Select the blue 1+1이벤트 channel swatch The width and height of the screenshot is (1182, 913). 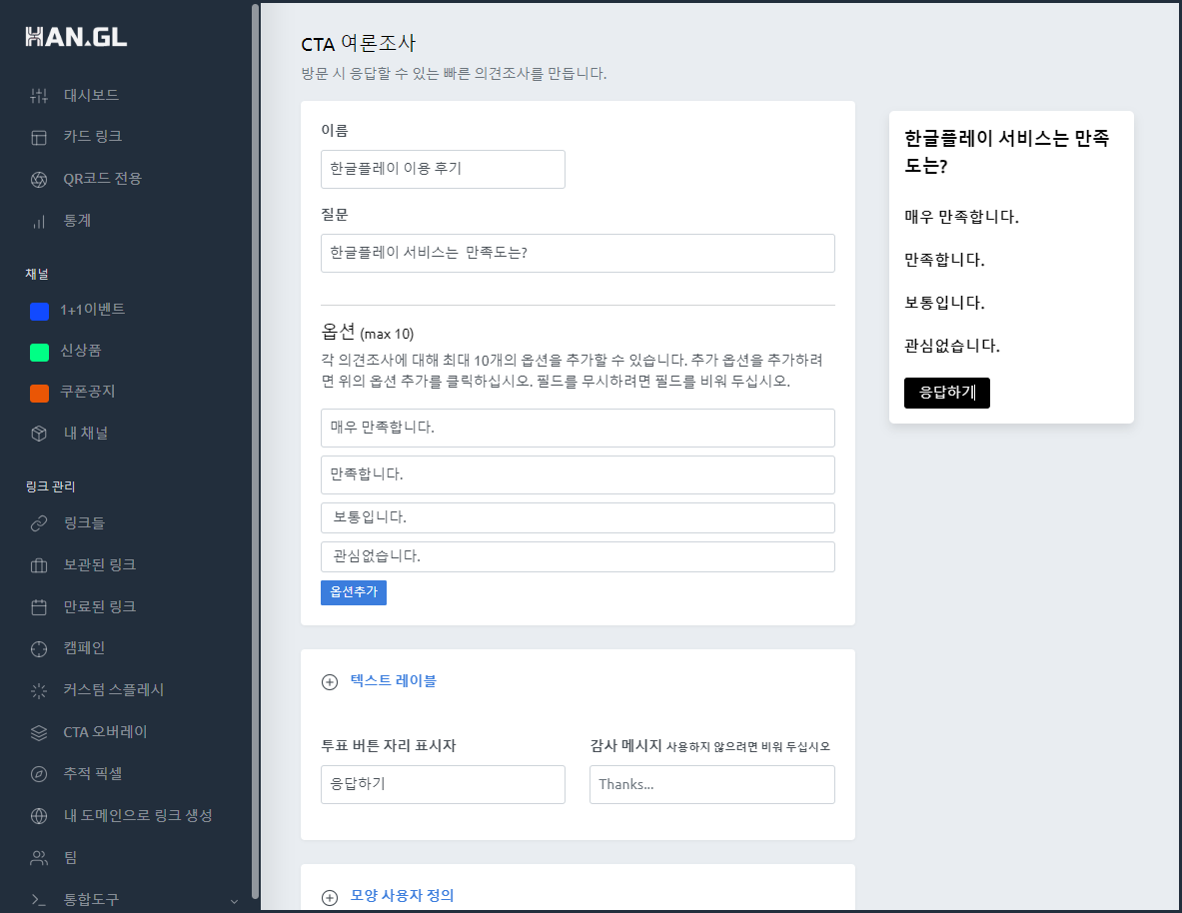pos(39,312)
